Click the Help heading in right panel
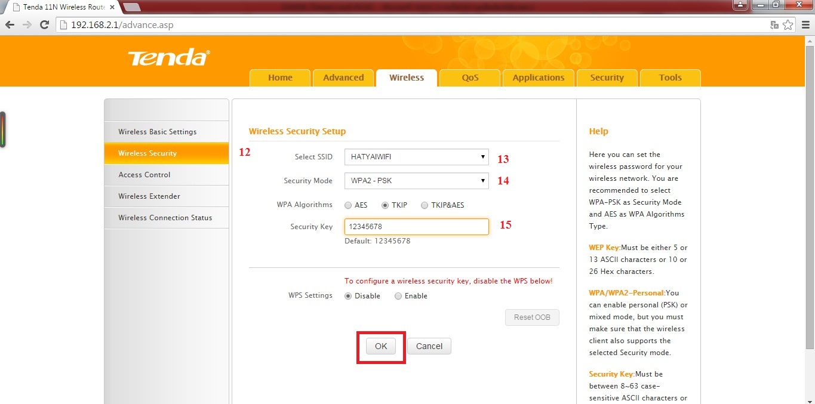The width and height of the screenshot is (815, 404). point(598,131)
